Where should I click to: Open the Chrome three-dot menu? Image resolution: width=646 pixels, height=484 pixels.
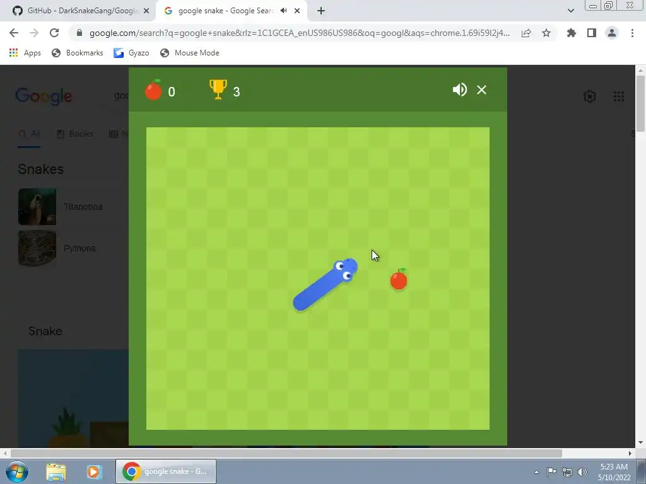tap(632, 33)
